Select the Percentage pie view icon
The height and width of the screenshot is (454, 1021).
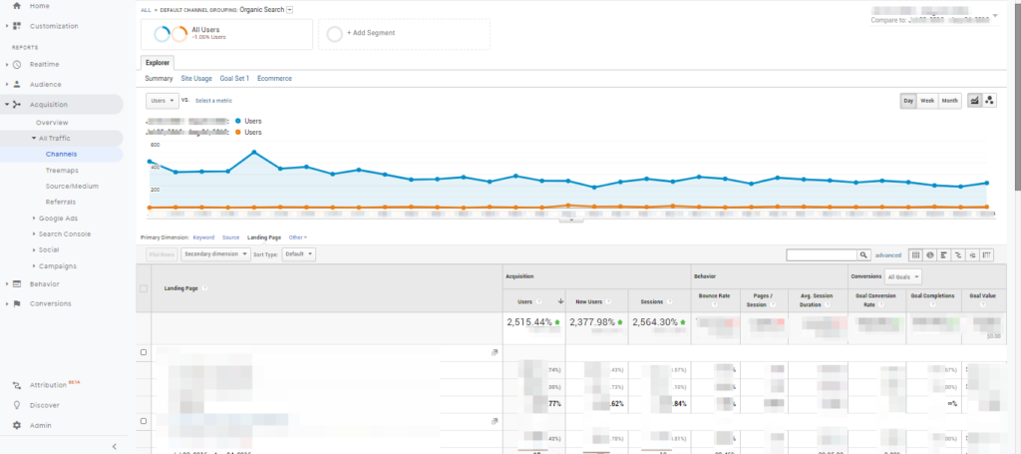tap(930, 255)
